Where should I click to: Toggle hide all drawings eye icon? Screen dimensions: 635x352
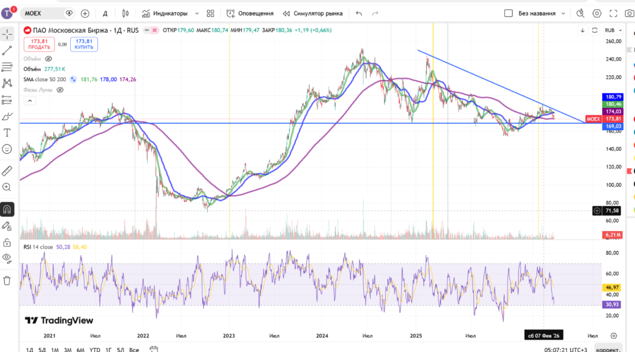click(7, 258)
